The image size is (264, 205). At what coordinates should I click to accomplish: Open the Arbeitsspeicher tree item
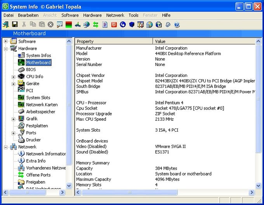pos(41,112)
